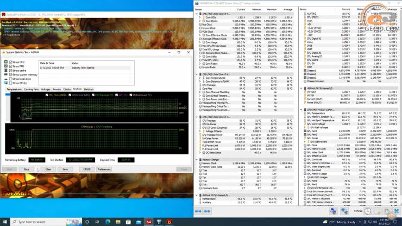Open Task View on the taskbar

tap(97, 222)
